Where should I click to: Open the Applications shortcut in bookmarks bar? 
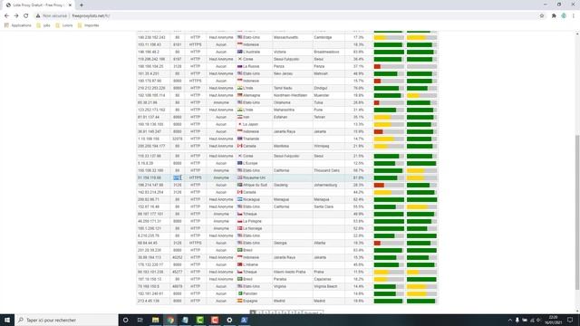(18, 25)
